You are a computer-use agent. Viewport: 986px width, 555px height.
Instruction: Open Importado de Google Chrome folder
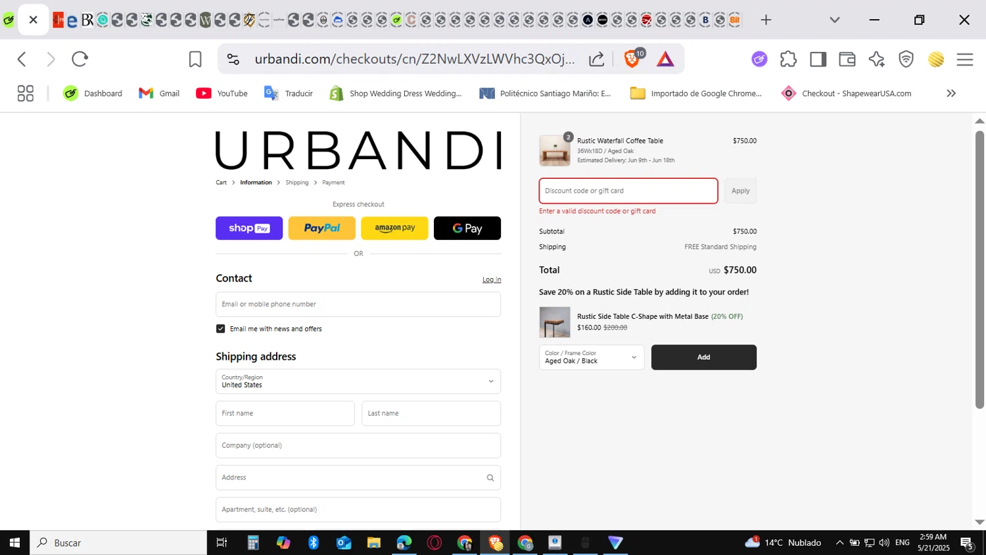[x=696, y=93]
